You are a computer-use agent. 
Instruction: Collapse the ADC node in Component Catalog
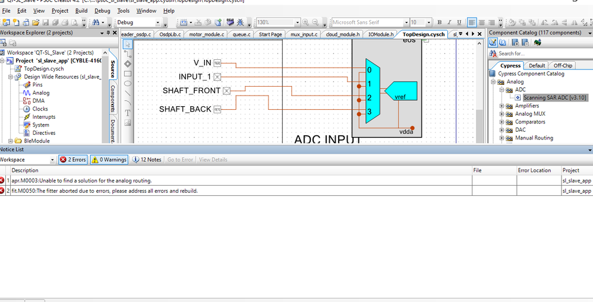point(502,90)
